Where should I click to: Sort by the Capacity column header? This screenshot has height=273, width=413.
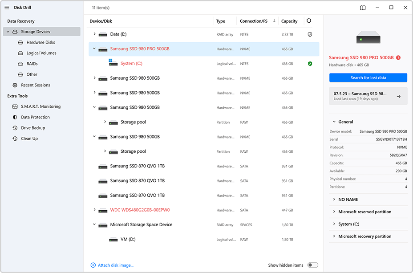[x=289, y=21]
